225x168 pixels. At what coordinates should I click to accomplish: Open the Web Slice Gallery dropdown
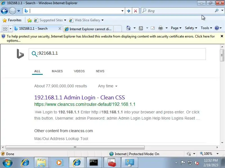point(86,20)
